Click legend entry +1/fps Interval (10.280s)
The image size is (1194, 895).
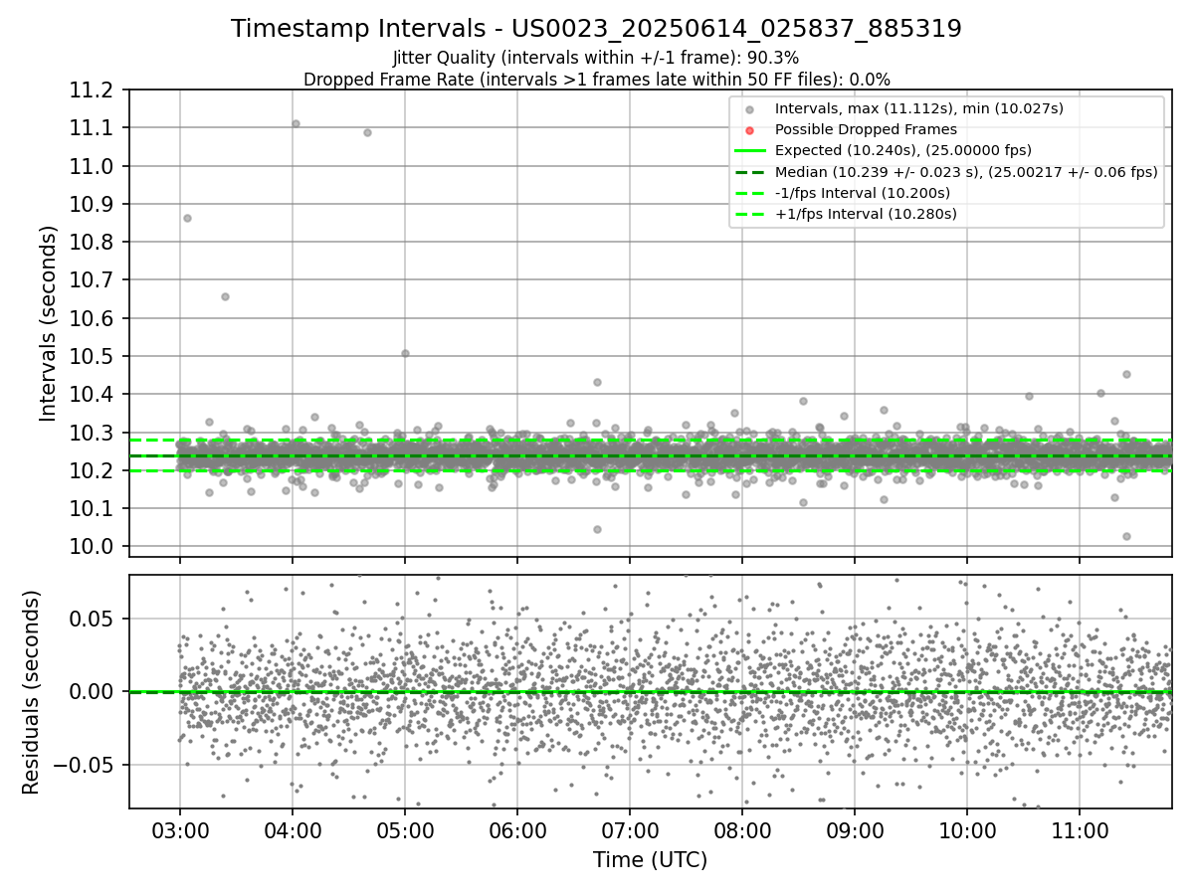click(x=866, y=213)
